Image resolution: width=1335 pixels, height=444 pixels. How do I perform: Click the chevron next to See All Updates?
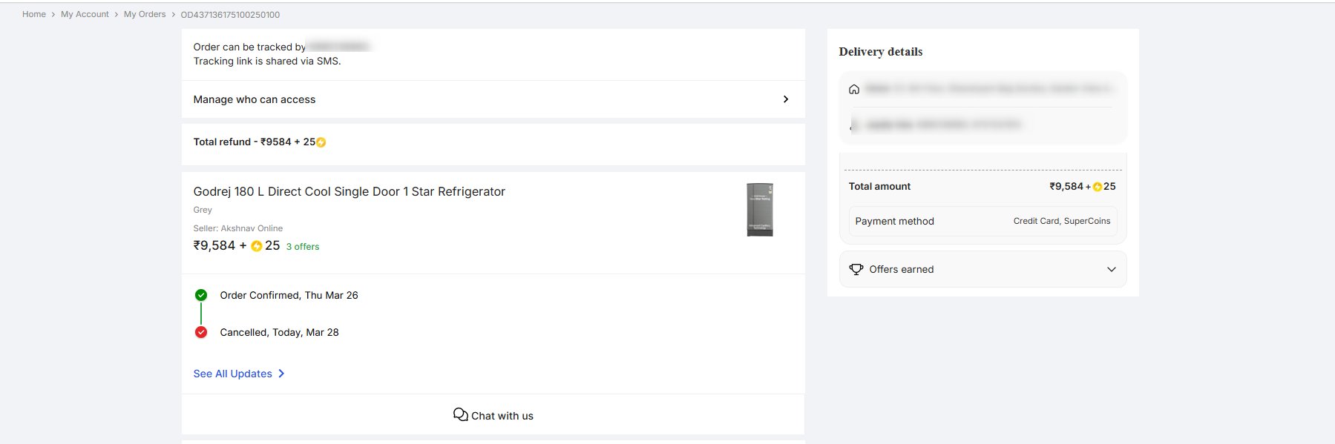pyautogui.click(x=281, y=374)
